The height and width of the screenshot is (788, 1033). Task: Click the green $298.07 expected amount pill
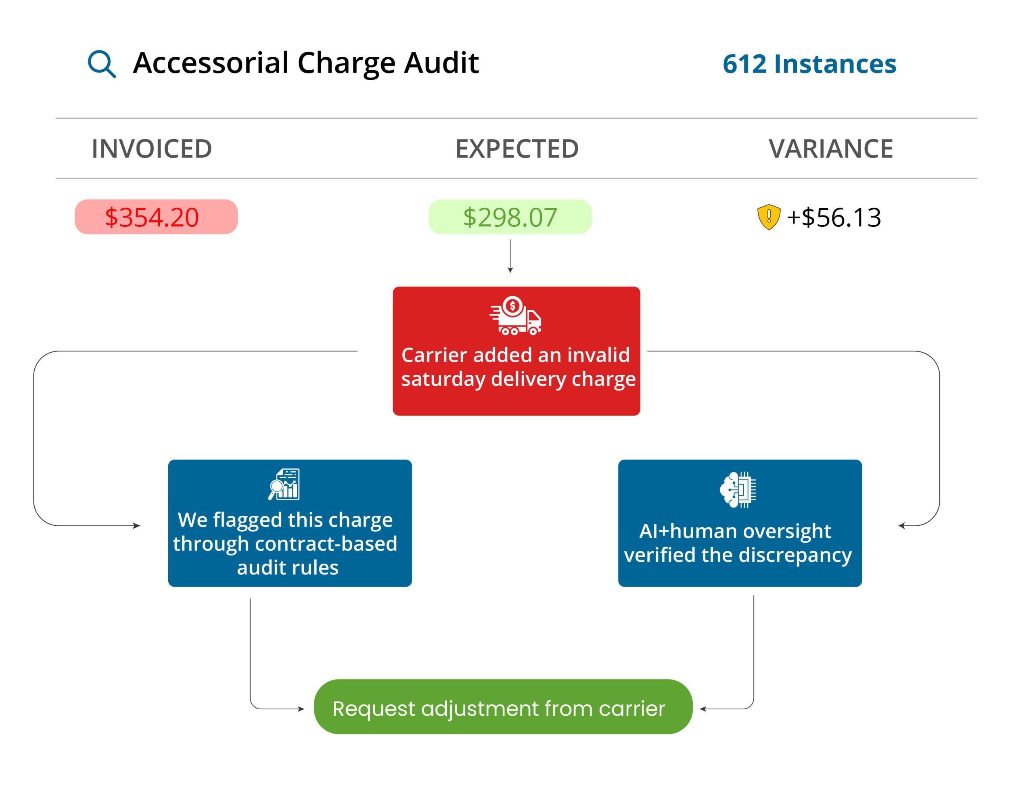click(510, 217)
